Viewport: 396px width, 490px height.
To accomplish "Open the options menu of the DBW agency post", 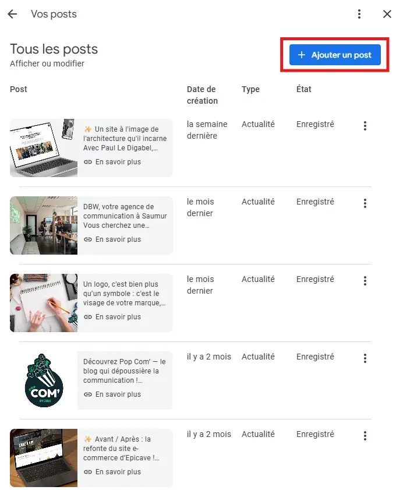I will [x=365, y=203].
